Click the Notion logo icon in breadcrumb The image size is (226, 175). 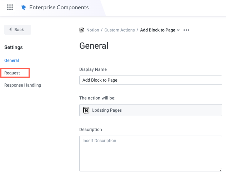pyautogui.click(x=82, y=30)
